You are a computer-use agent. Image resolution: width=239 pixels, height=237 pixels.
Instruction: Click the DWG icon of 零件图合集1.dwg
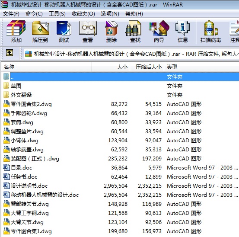(x=6, y=231)
